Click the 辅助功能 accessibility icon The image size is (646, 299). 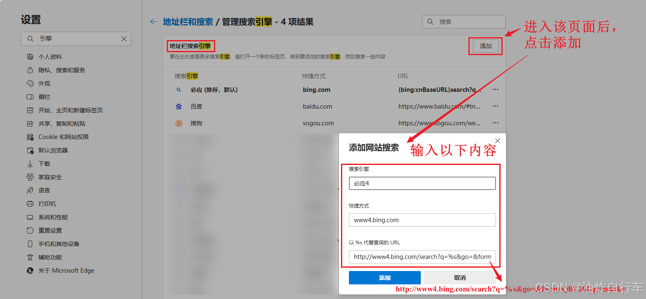point(30,257)
